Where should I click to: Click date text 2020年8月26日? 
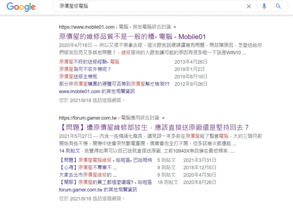coord(199,182)
